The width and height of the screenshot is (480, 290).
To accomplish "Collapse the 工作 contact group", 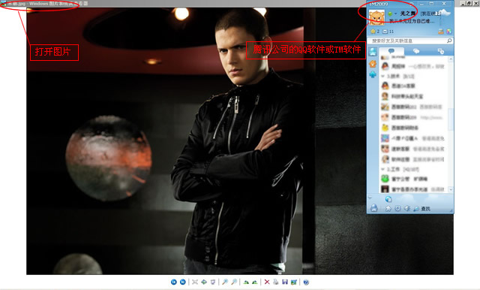I will point(383,169).
